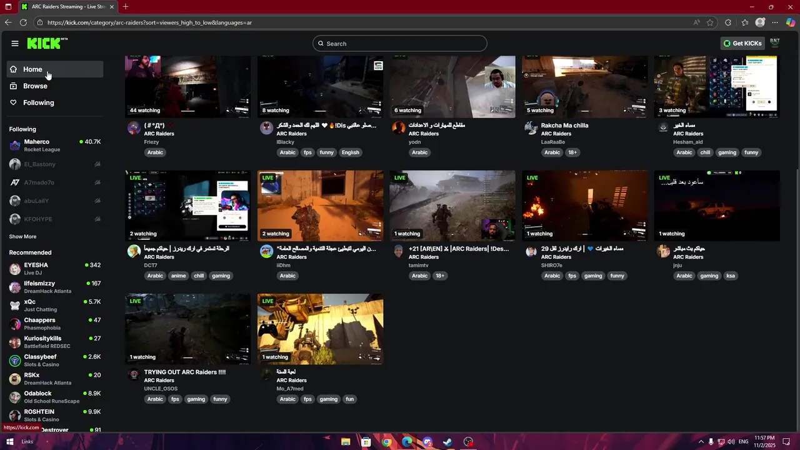Reload the page with refresh icon
This screenshot has height=450, width=800.
pos(23,22)
